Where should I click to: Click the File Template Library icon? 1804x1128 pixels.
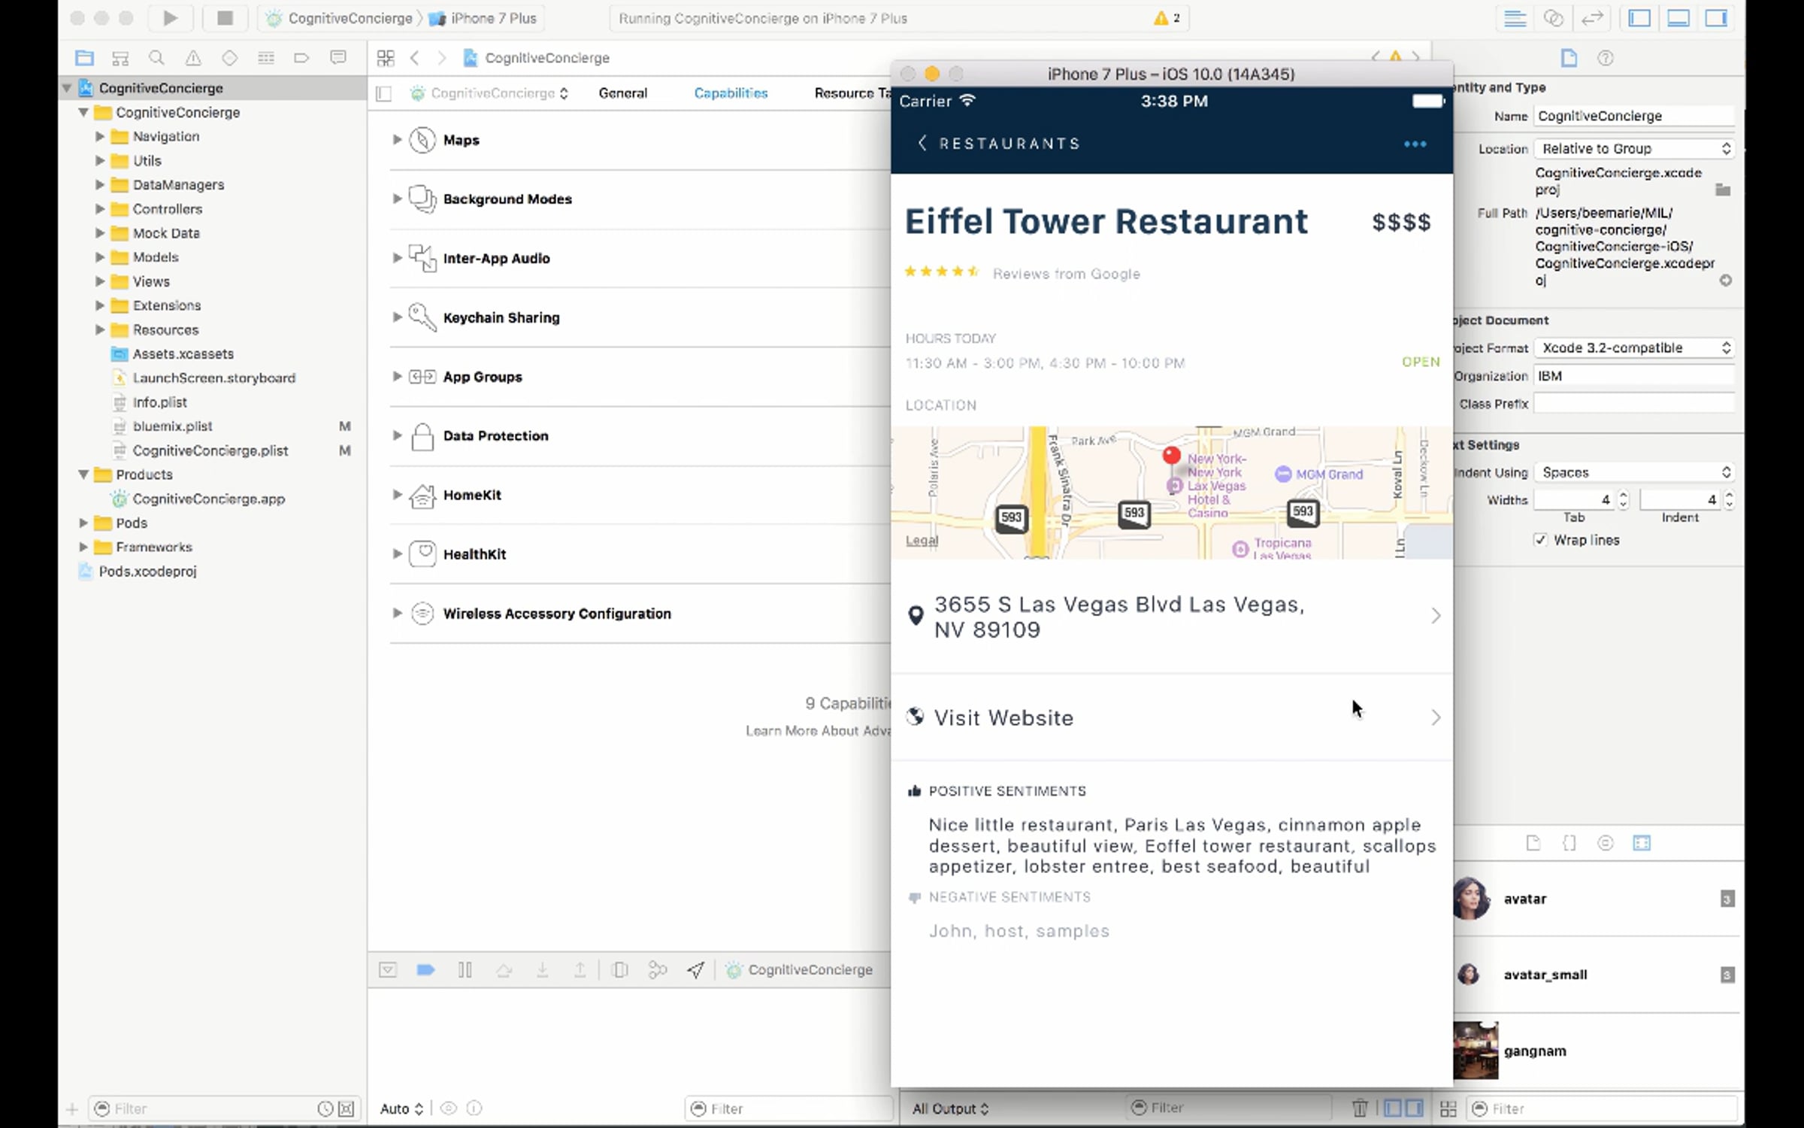click(1533, 843)
